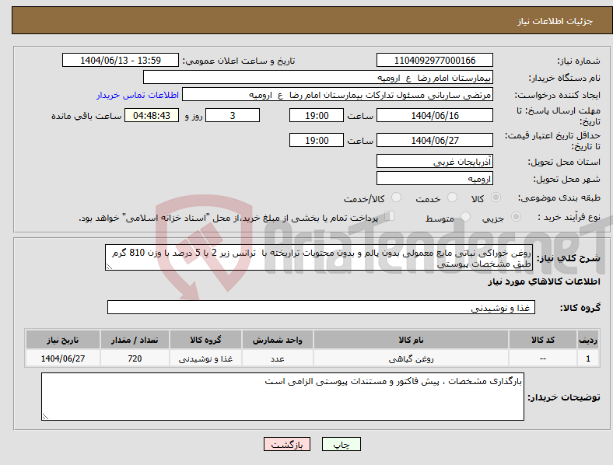613x465 pixels.
Task: Click the جزئیات اطلاعات نیاز page heading
Action: [x=555, y=21]
